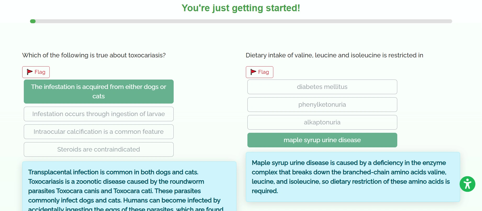
Task: Click the red flag icon on the dietary question
Action: pos(253,72)
